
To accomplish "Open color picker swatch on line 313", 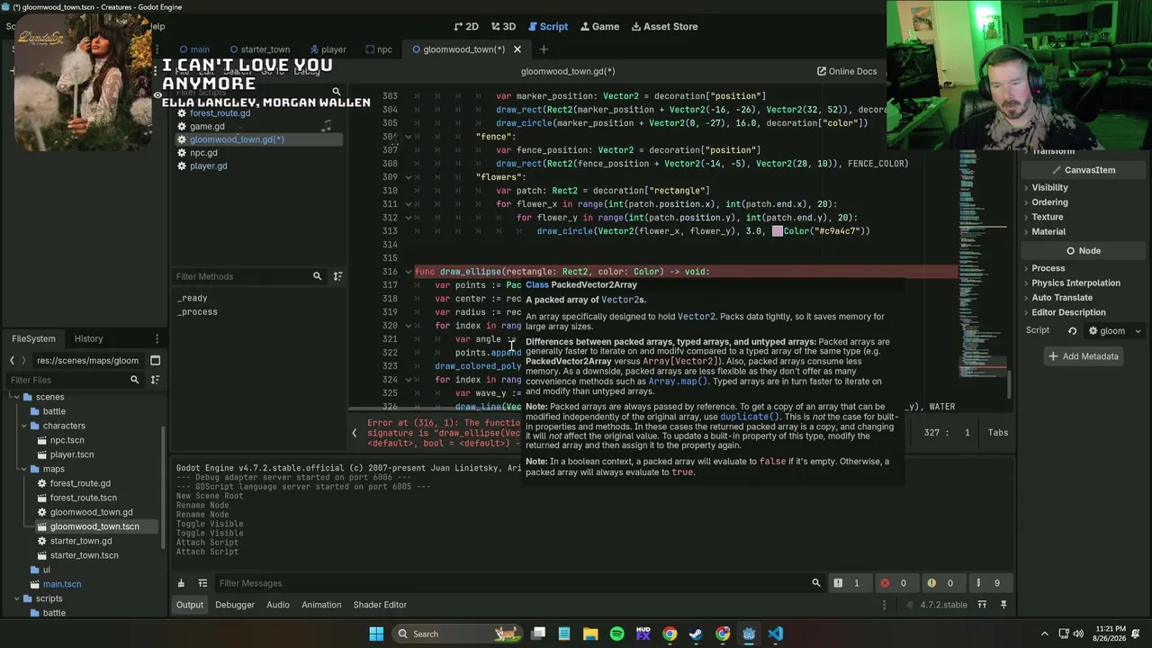I will (x=778, y=231).
